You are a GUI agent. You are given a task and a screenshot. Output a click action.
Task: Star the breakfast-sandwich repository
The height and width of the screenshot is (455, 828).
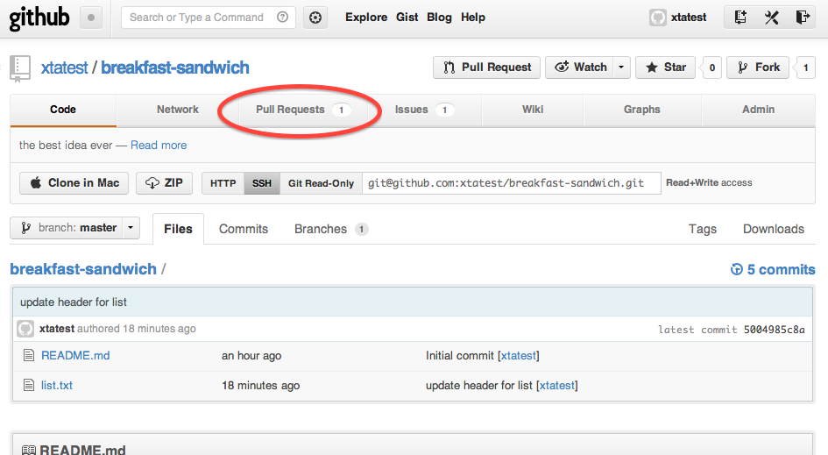665,68
